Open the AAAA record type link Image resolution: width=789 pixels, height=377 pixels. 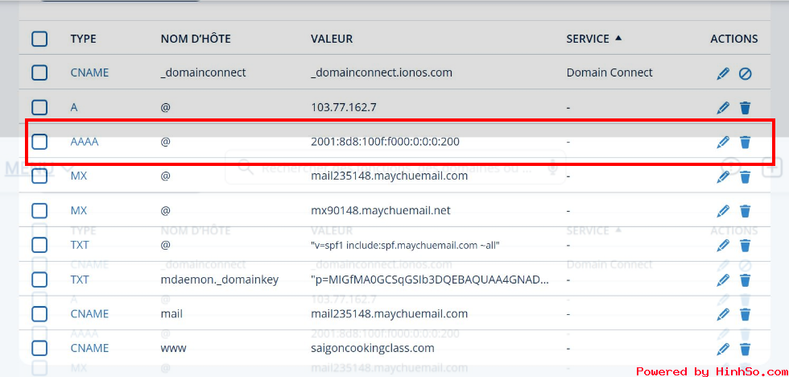pos(85,142)
